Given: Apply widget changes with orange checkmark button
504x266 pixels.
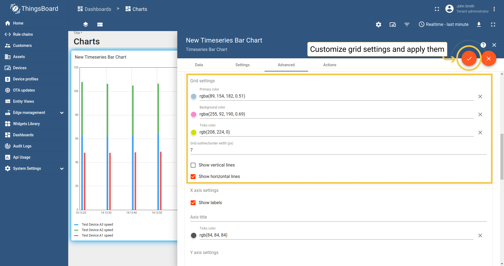Looking at the screenshot, I should tap(469, 58).
